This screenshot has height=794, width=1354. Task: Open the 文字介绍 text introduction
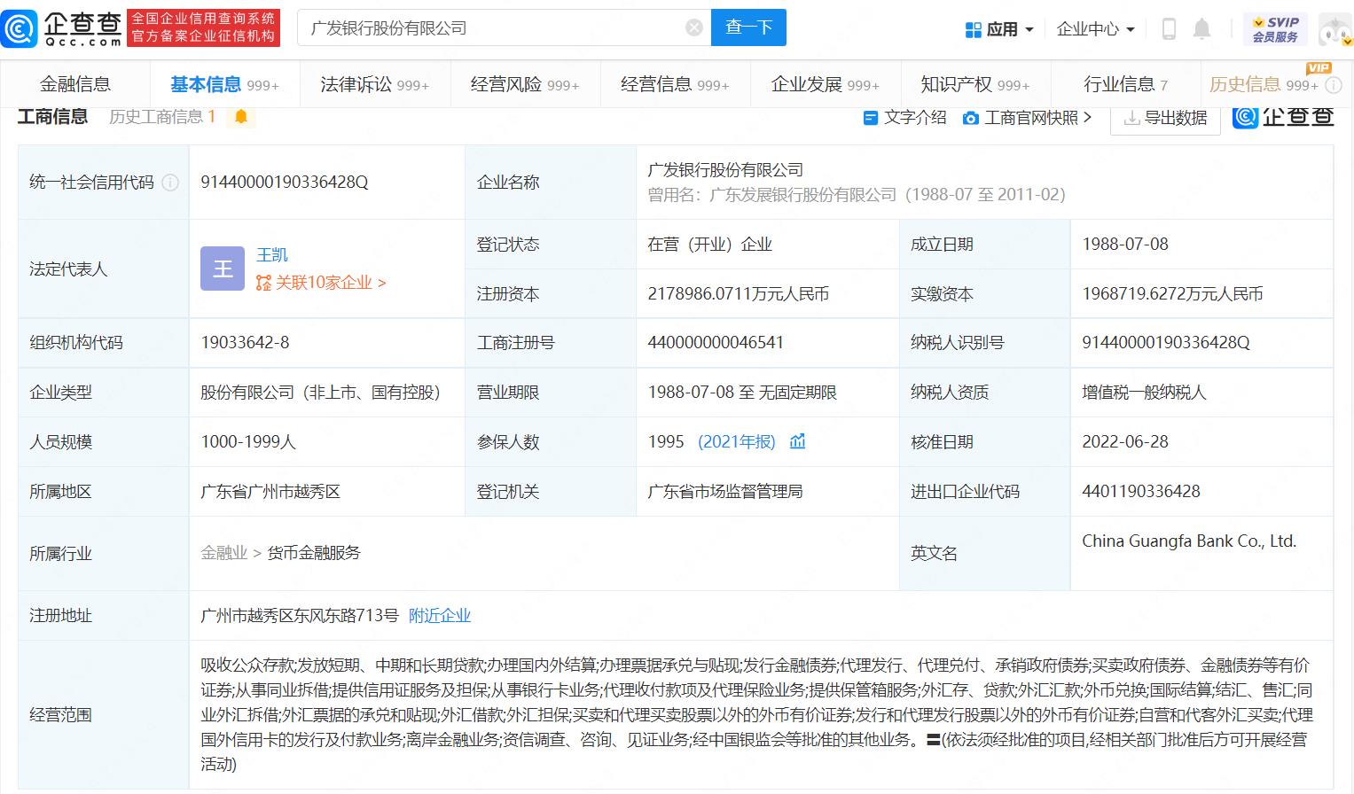904,118
